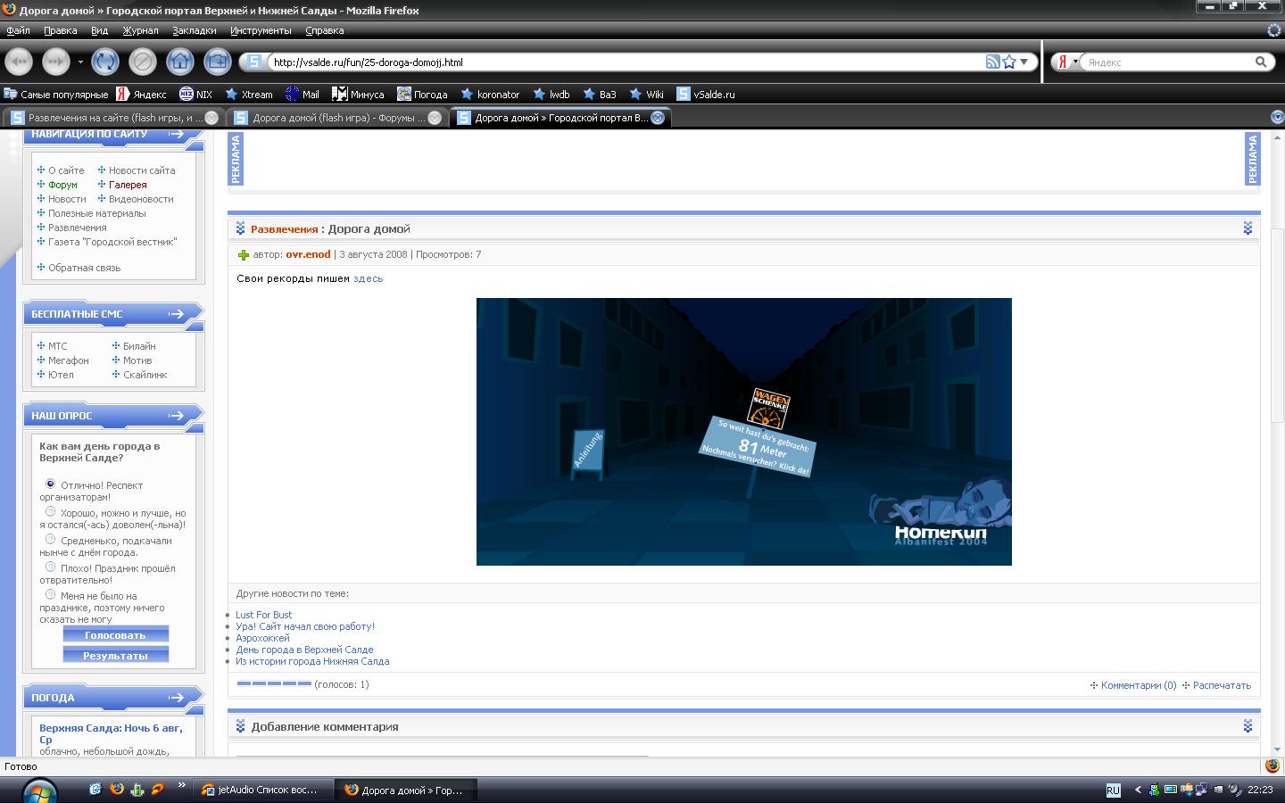Expand the address bar URL dropdown
Screen dimensions: 1285x803
[x=1024, y=62]
